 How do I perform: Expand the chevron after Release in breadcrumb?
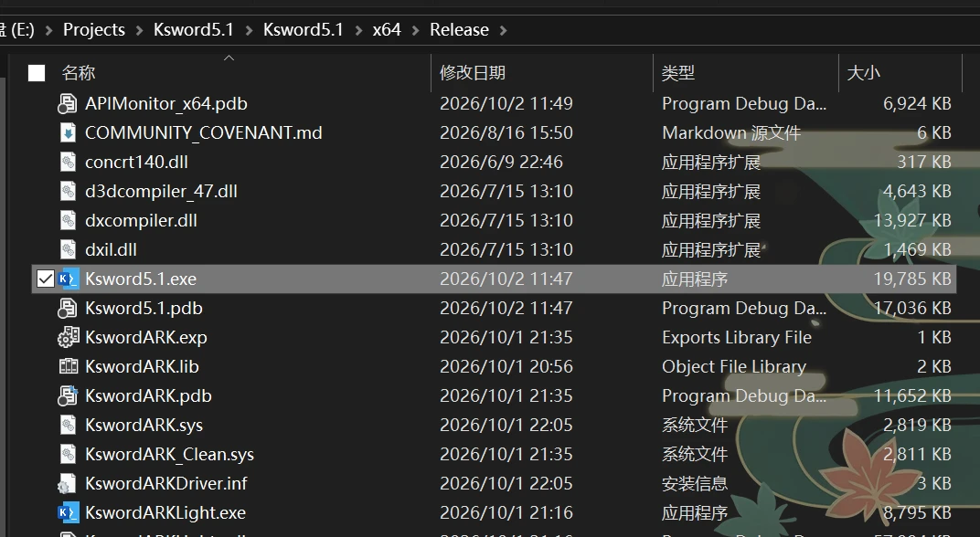click(x=504, y=30)
